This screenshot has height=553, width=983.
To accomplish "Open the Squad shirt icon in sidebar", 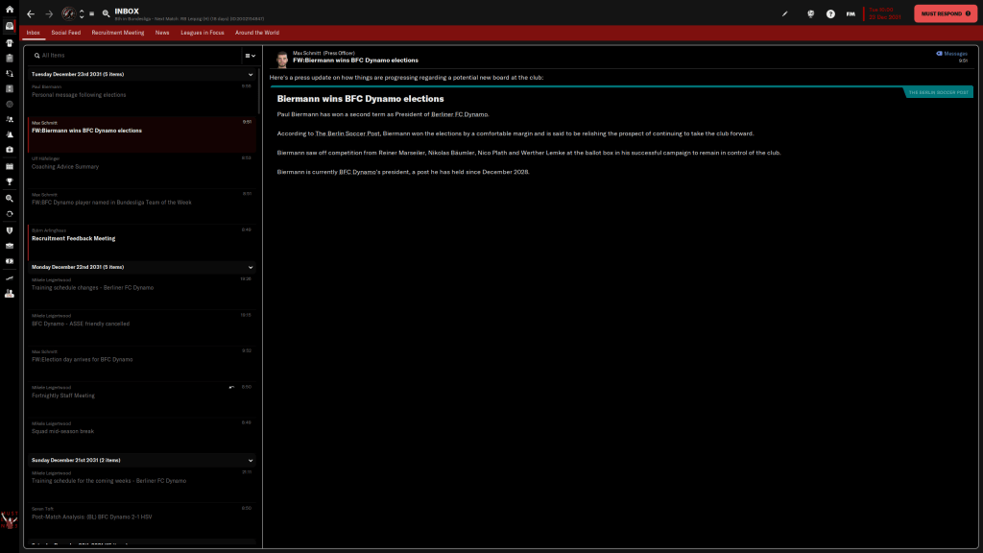I will (x=9, y=42).
